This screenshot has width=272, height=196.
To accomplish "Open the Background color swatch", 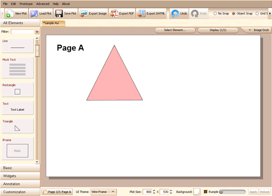I will 197,192.
